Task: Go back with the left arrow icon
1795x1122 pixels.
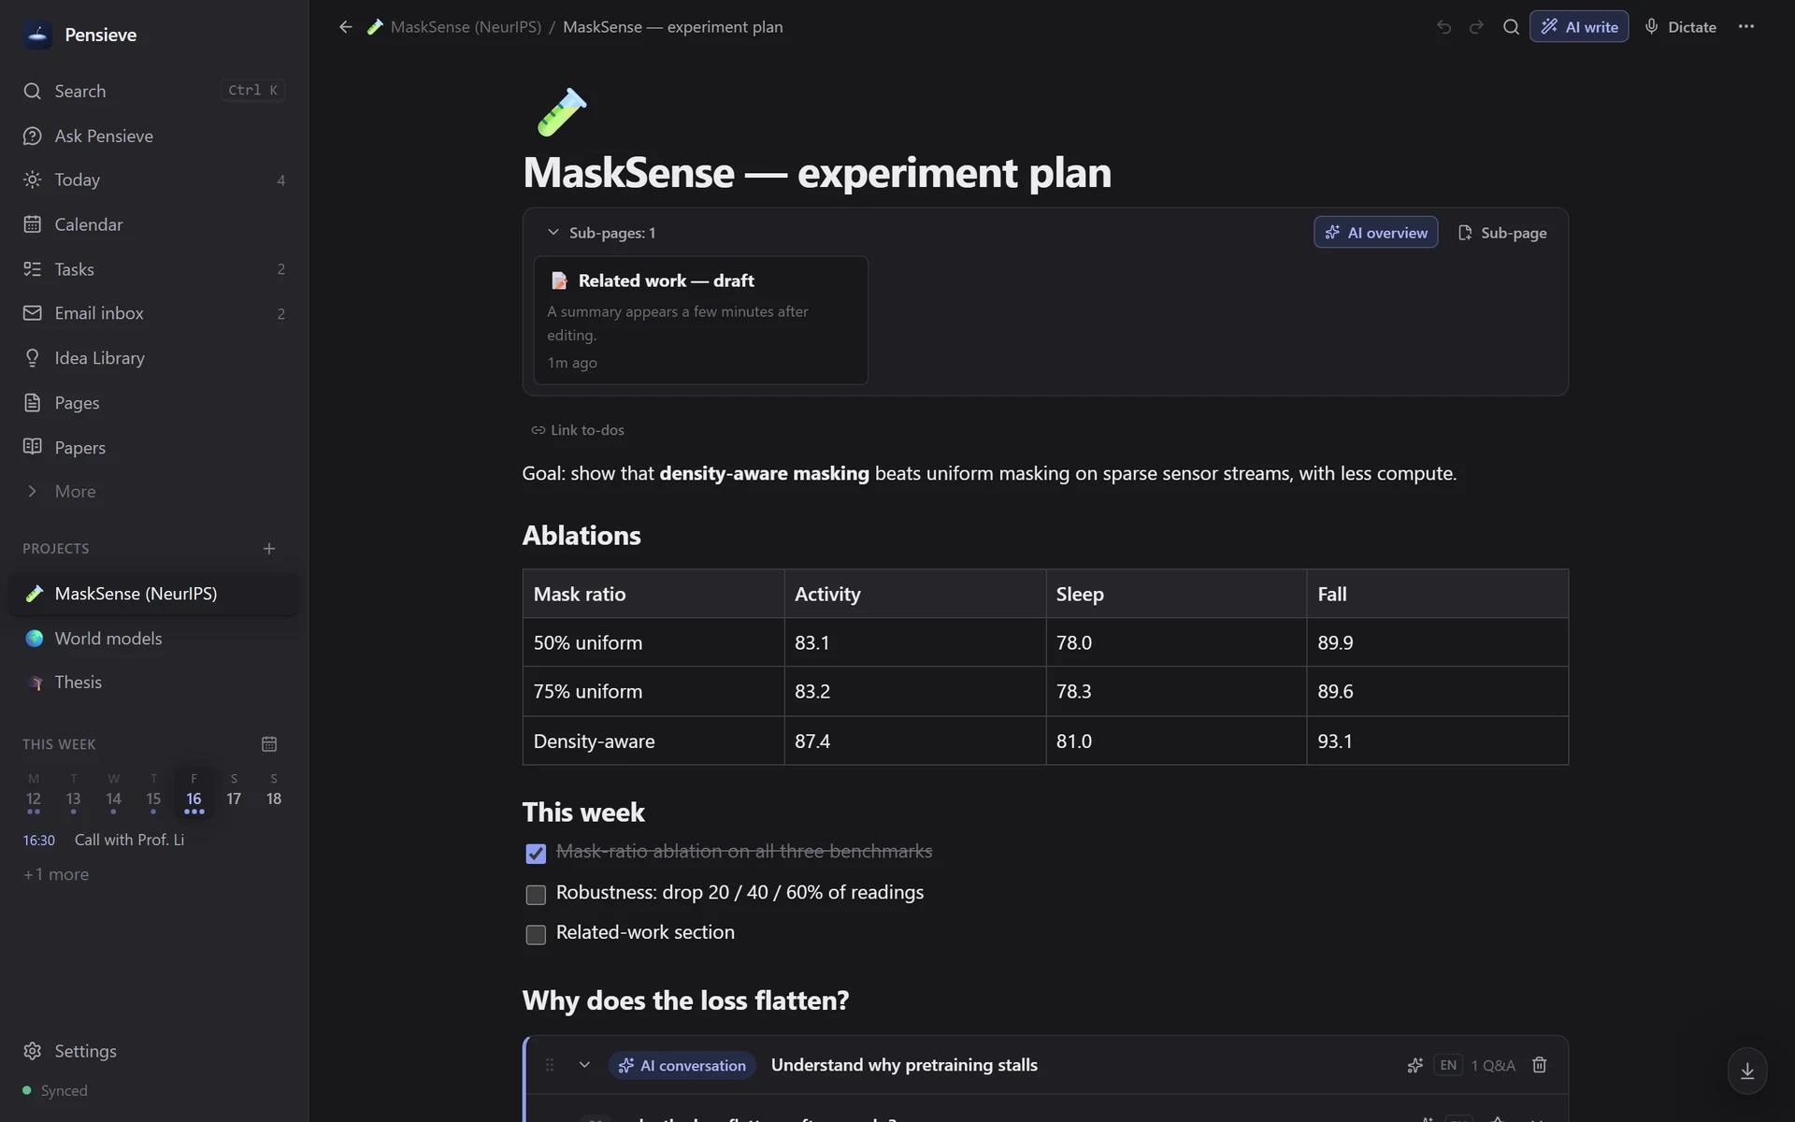Action: click(346, 27)
